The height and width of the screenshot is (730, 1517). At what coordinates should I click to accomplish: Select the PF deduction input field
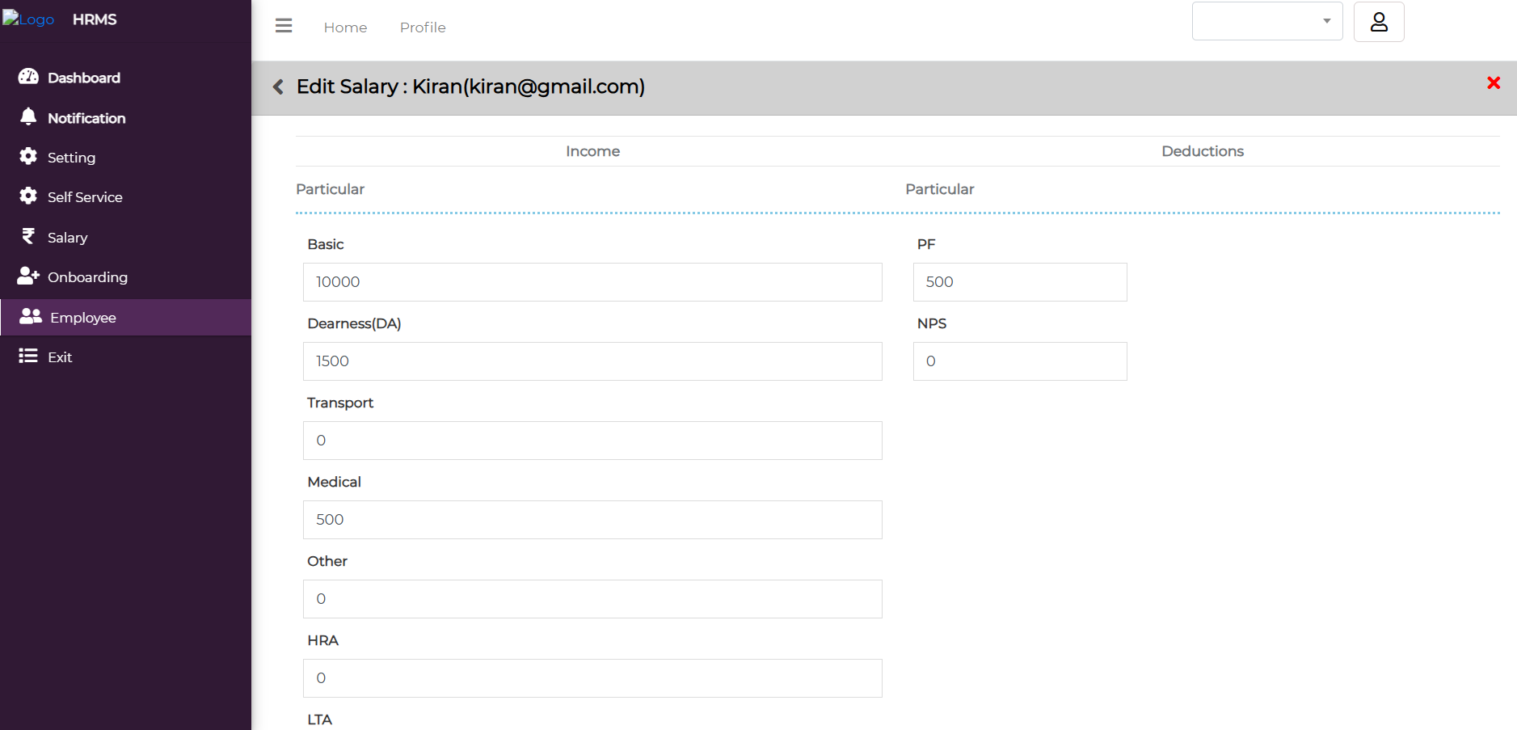click(x=1019, y=282)
